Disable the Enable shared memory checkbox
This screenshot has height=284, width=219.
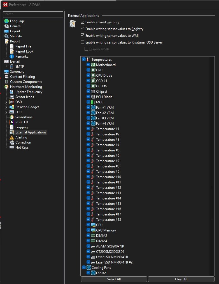point(82,22)
